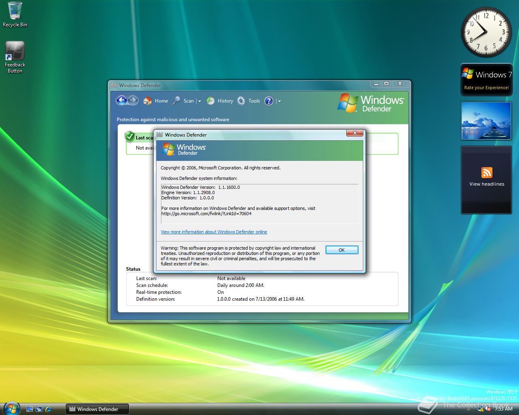Viewport: 519px width, 415px height.
Task: Click Switch between windows quick launch icon
Action: click(x=39, y=409)
